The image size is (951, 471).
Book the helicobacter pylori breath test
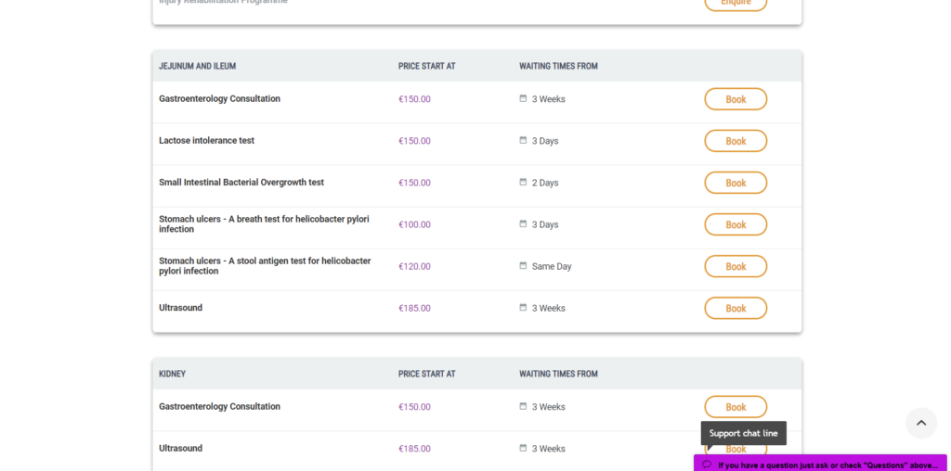pos(736,224)
